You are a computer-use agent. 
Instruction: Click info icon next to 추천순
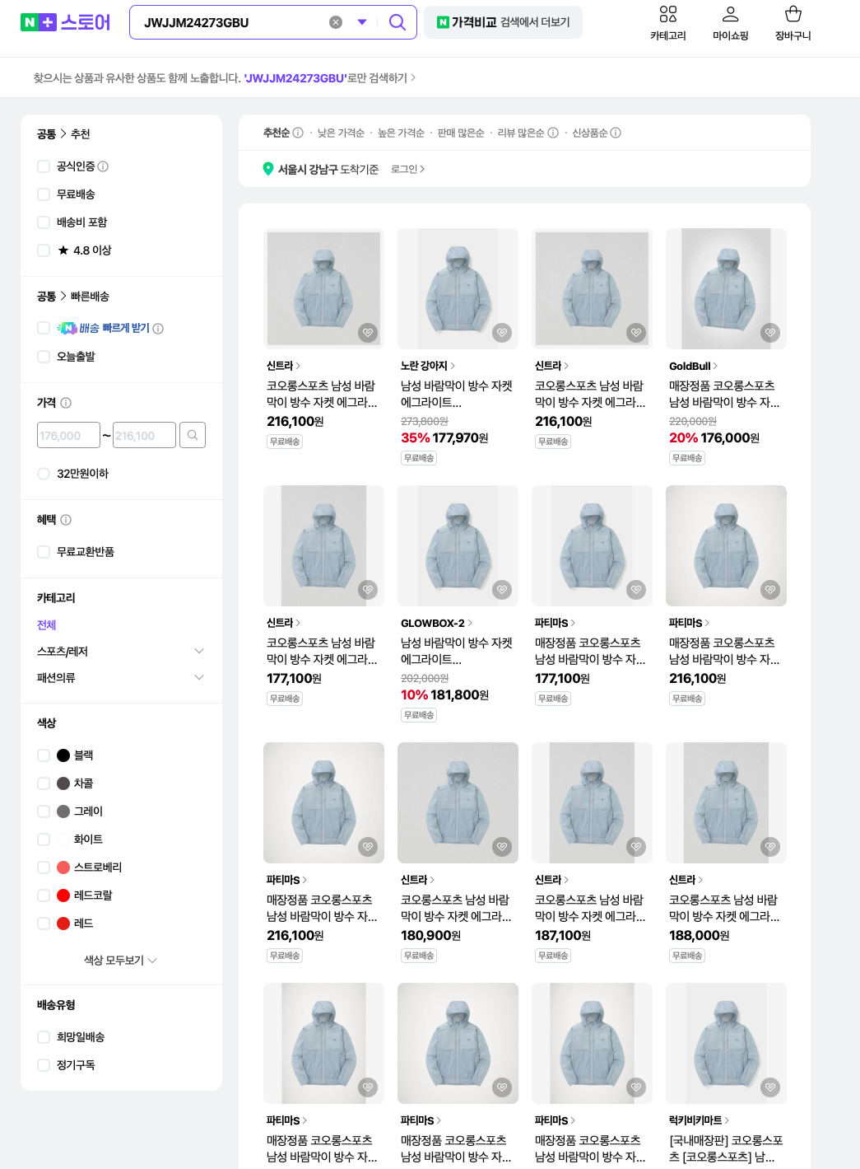tap(298, 133)
